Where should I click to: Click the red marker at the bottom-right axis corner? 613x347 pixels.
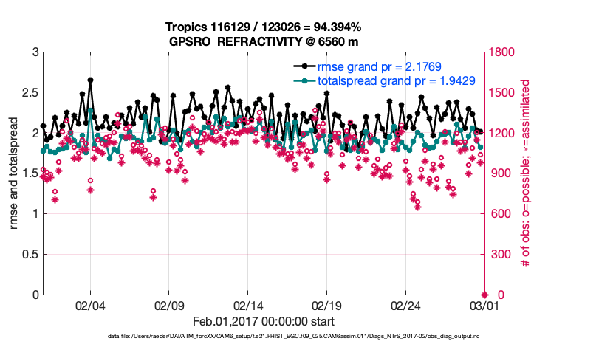(x=484, y=295)
